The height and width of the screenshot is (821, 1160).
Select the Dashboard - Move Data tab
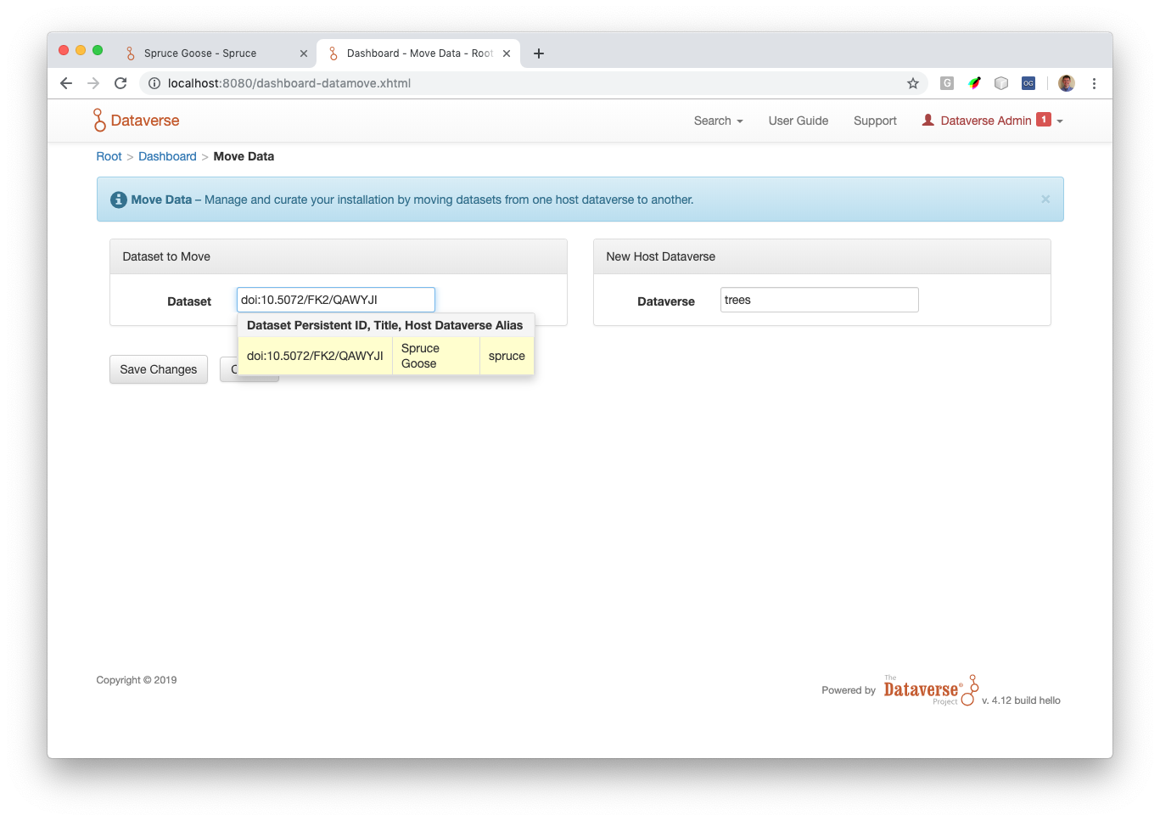point(419,53)
